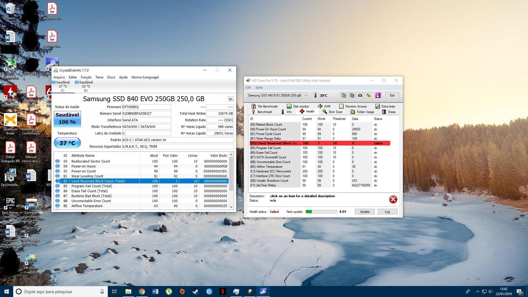Open File Explorer from the taskbar
Viewport: 528px width, 297px height.
pos(128,291)
